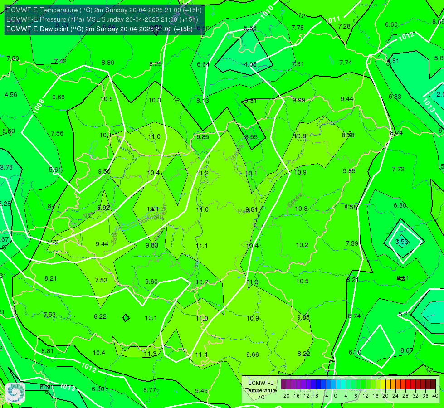Image resolution: width=444 pixels, height=408 pixels.
Task: Click the 9.50 temperature value
Action: click(104, 171)
